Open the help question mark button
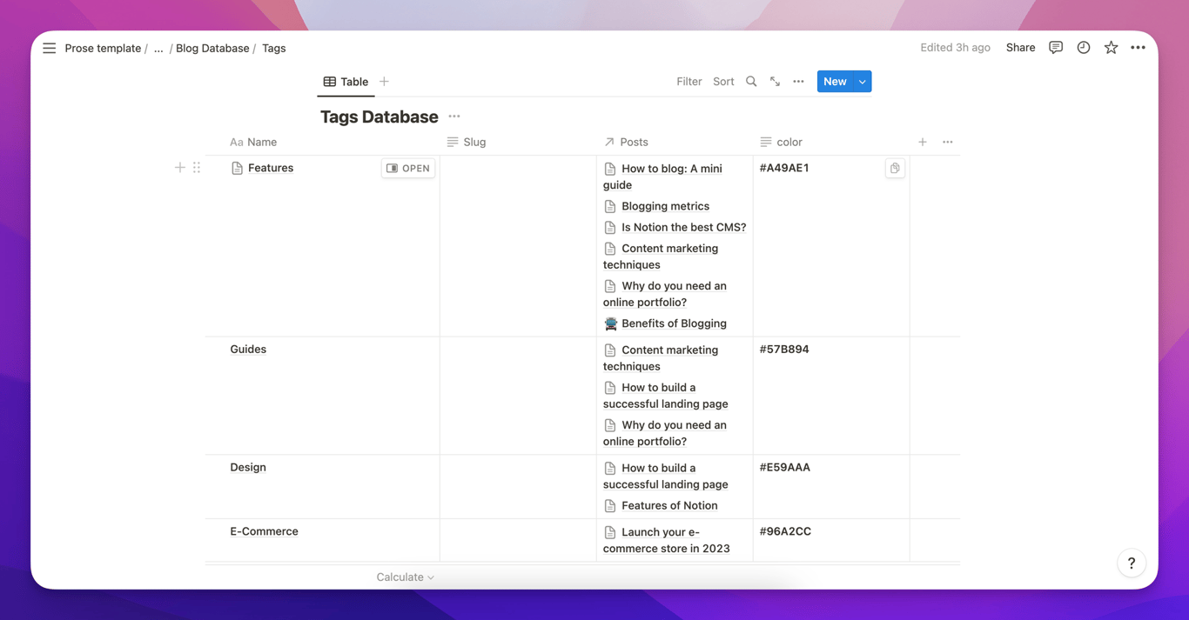 [x=1131, y=563]
